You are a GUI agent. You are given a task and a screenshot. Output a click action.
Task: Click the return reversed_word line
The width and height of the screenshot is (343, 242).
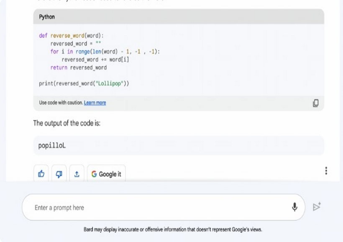pyautogui.click(x=79, y=68)
